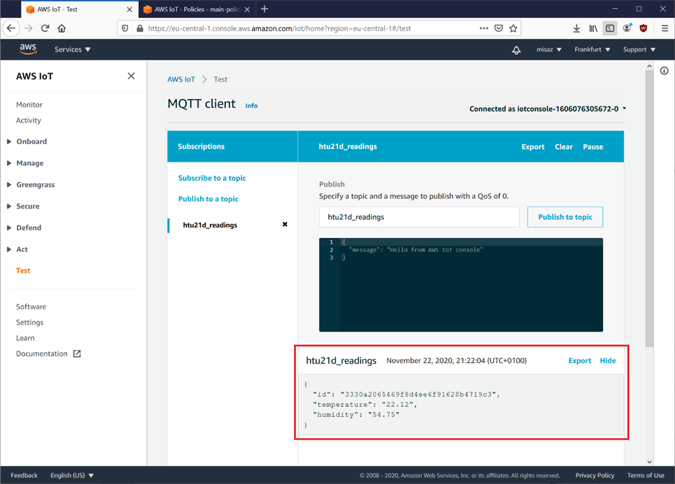Image resolution: width=675 pixels, height=484 pixels.
Task: Open the Firefox downloads arrow icon
Action: point(576,29)
